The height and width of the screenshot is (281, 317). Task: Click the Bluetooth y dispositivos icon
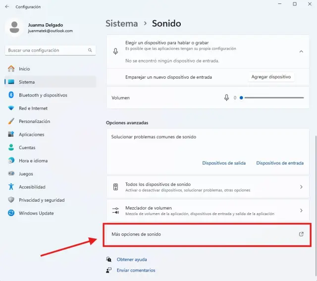(11, 95)
